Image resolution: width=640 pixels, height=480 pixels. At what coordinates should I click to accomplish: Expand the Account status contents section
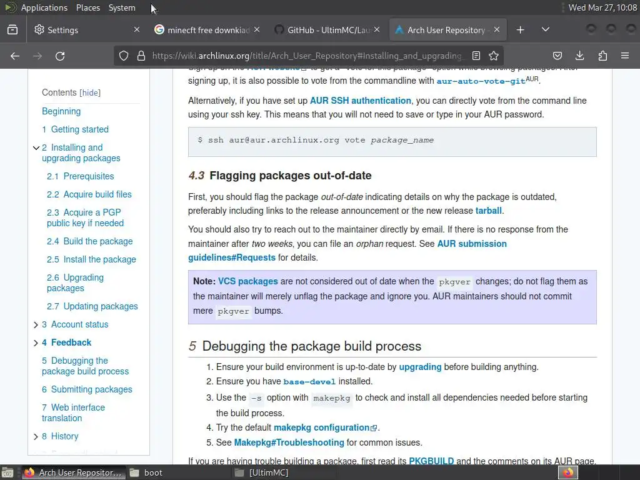pyautogui.click(x=36, y=325)
